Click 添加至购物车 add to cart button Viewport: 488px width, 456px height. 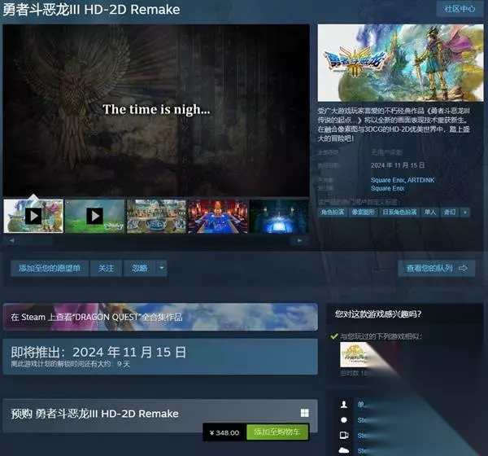[x=277, y=432]
